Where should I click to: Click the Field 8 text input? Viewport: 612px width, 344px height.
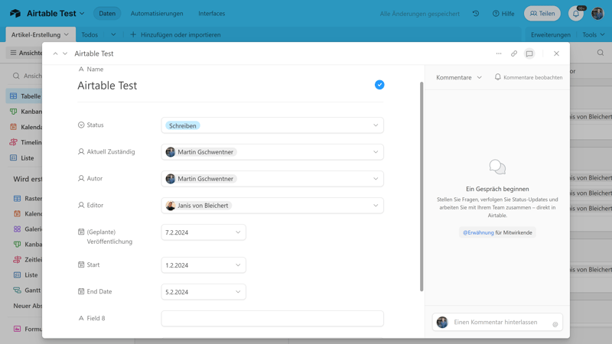pyautogui.click(x=272, y=318)
